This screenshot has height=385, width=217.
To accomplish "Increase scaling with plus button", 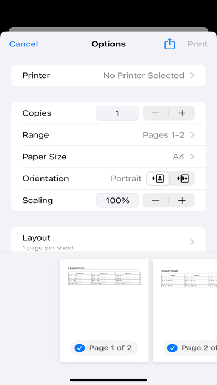I will [182, 201].
